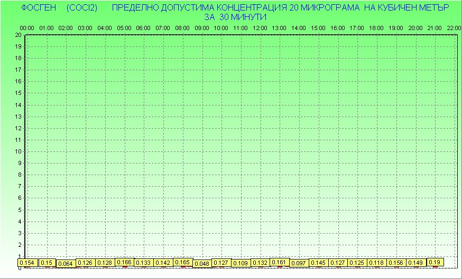The image size is (462, 279).
Task: Select the 0.064 value label
Action: pos(66,264)
